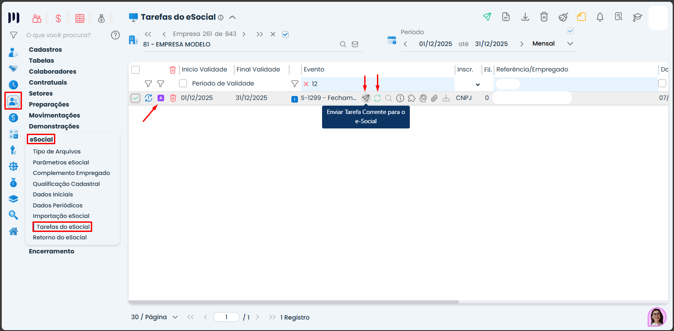Image resolution: width=674 pixels, height=331 pixels.
Task: Collapse the Tarefas do eSocial header chevron
Action: point(233,18)
